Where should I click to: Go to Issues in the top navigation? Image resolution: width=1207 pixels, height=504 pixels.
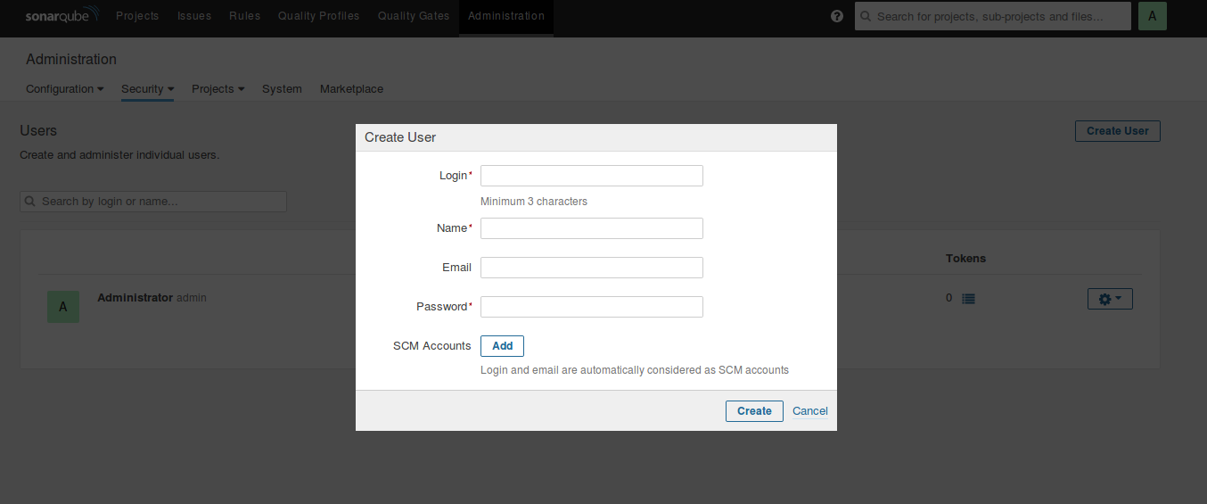tap(194, 16)
